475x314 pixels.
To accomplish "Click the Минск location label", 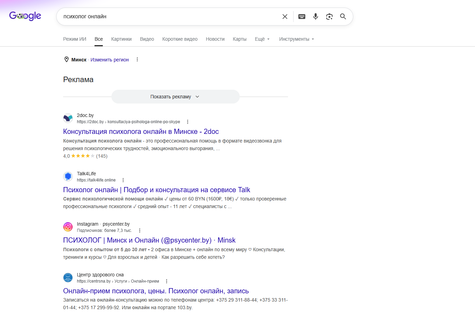I will click(79, 60).
